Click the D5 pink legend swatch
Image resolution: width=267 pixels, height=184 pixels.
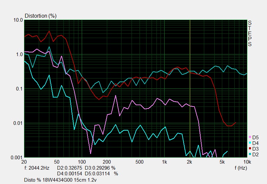coord(250,137)
